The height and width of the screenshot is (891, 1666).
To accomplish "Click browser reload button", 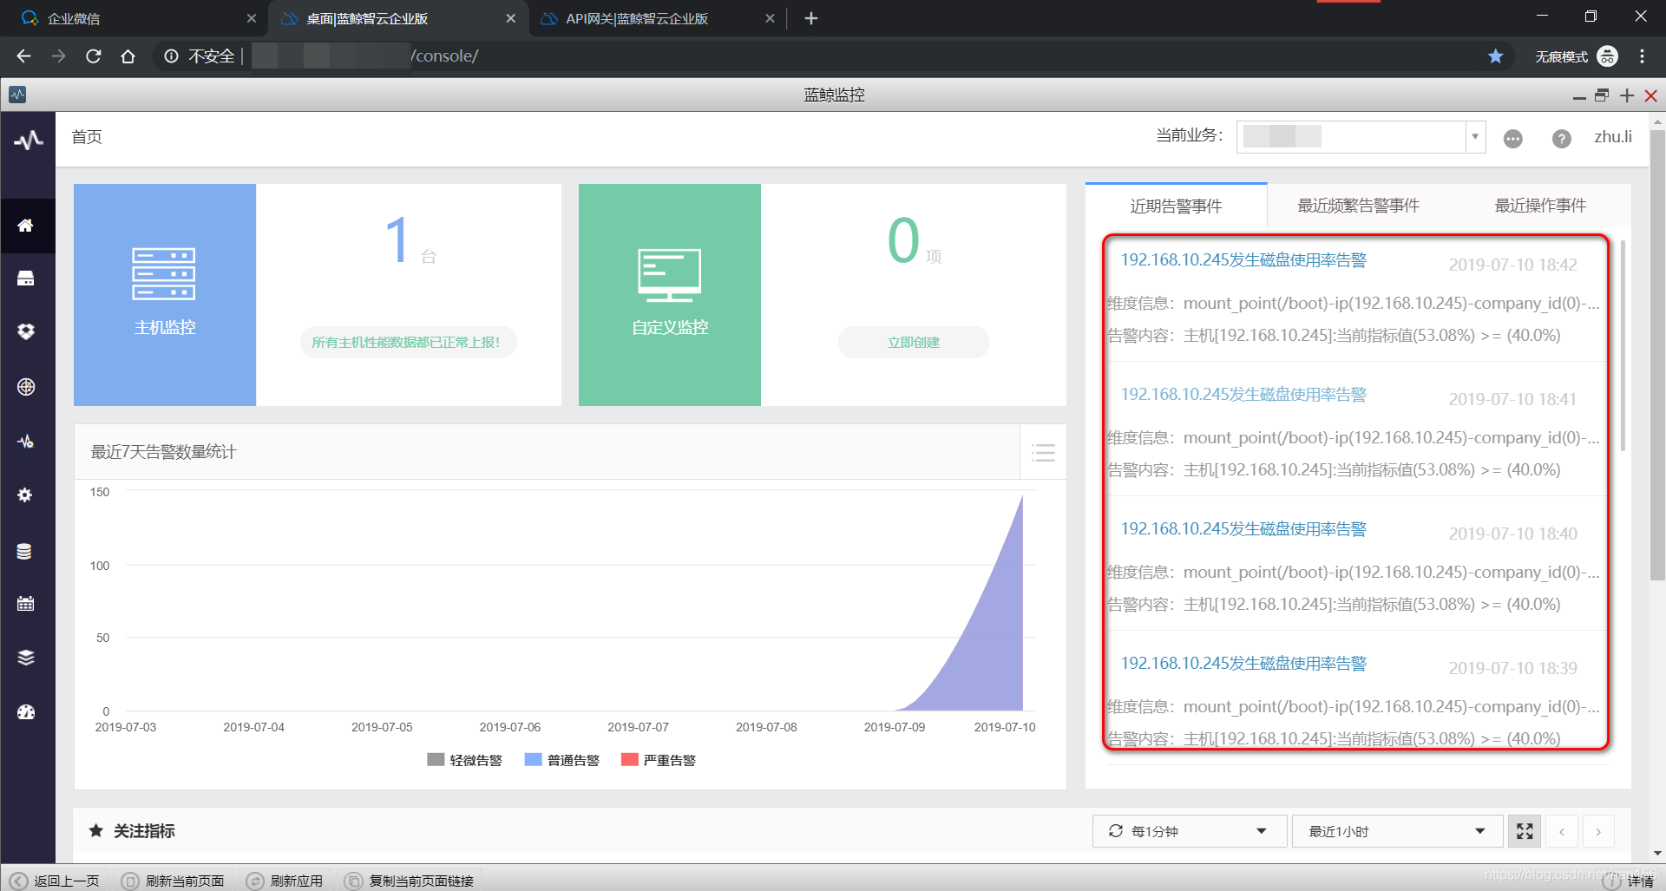I will coord(94,56).
